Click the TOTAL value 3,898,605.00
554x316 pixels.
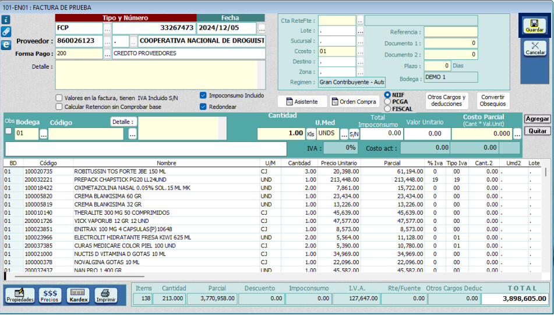tap(515, 299)
